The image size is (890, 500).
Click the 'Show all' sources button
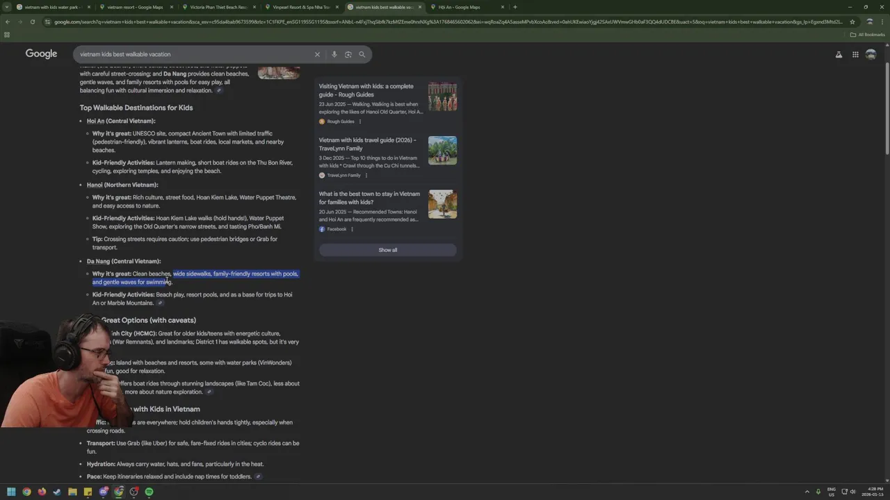pyautogui.click(x=388, y=250)
